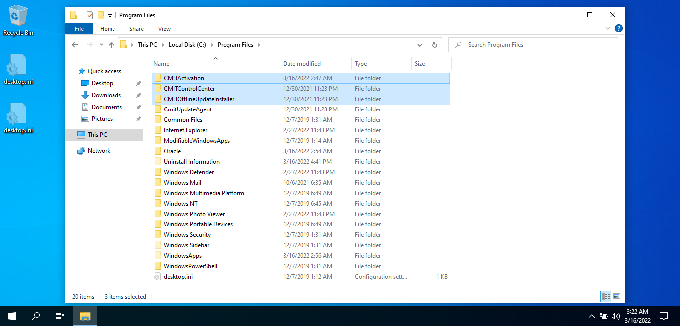Switch to the View ribbon tab
Screen dimensions: 680x326
click(x=164, y=29)
